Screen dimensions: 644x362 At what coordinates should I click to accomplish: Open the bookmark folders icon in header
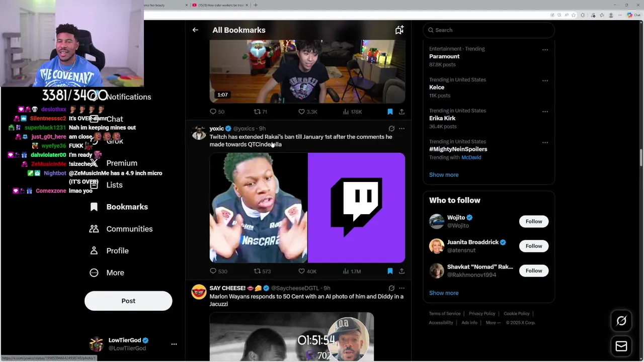[399, 30]
